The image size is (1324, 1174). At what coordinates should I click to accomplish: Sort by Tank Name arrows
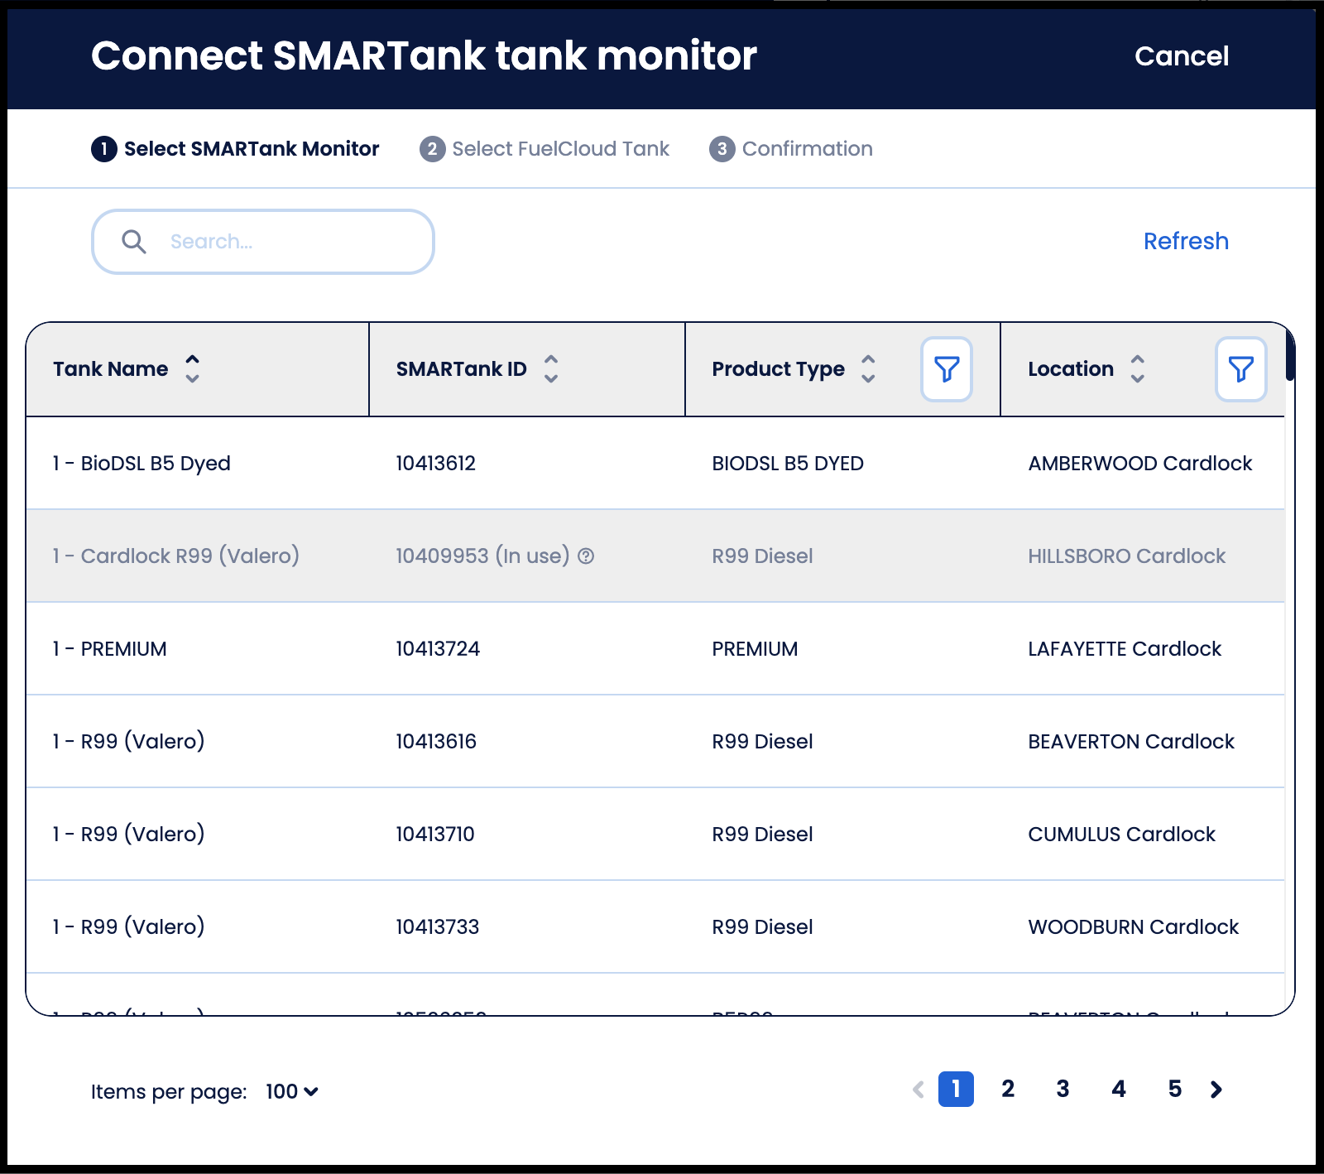point(192,369)
